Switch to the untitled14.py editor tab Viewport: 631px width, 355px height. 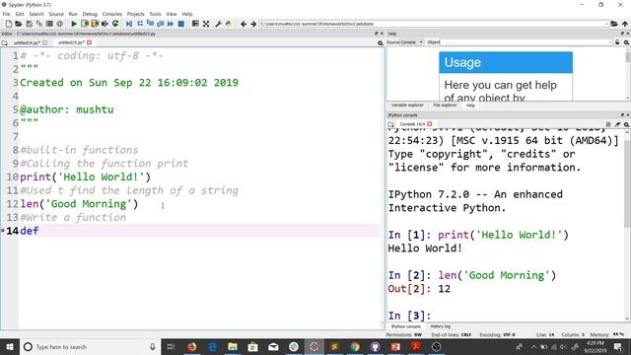click(x=27, y=42)
